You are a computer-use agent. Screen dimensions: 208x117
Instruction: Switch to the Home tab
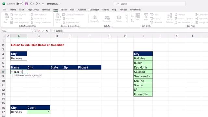tap(13, 10)
